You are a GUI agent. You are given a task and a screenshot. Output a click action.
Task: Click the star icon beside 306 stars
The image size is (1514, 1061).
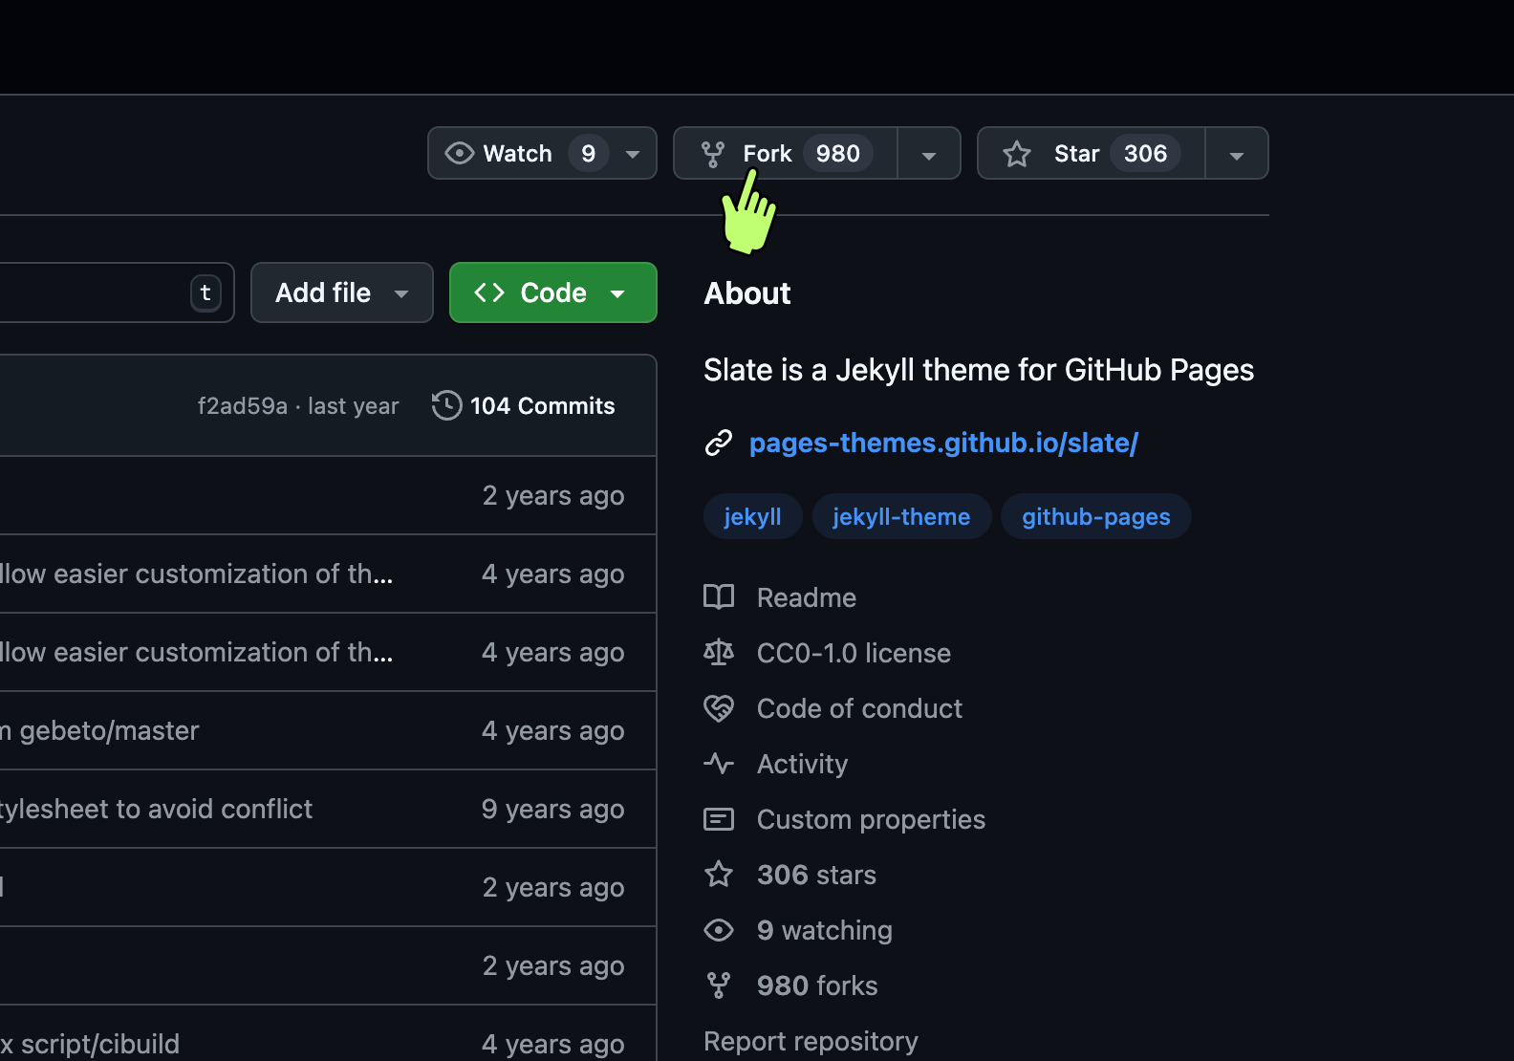coord(719,875)
